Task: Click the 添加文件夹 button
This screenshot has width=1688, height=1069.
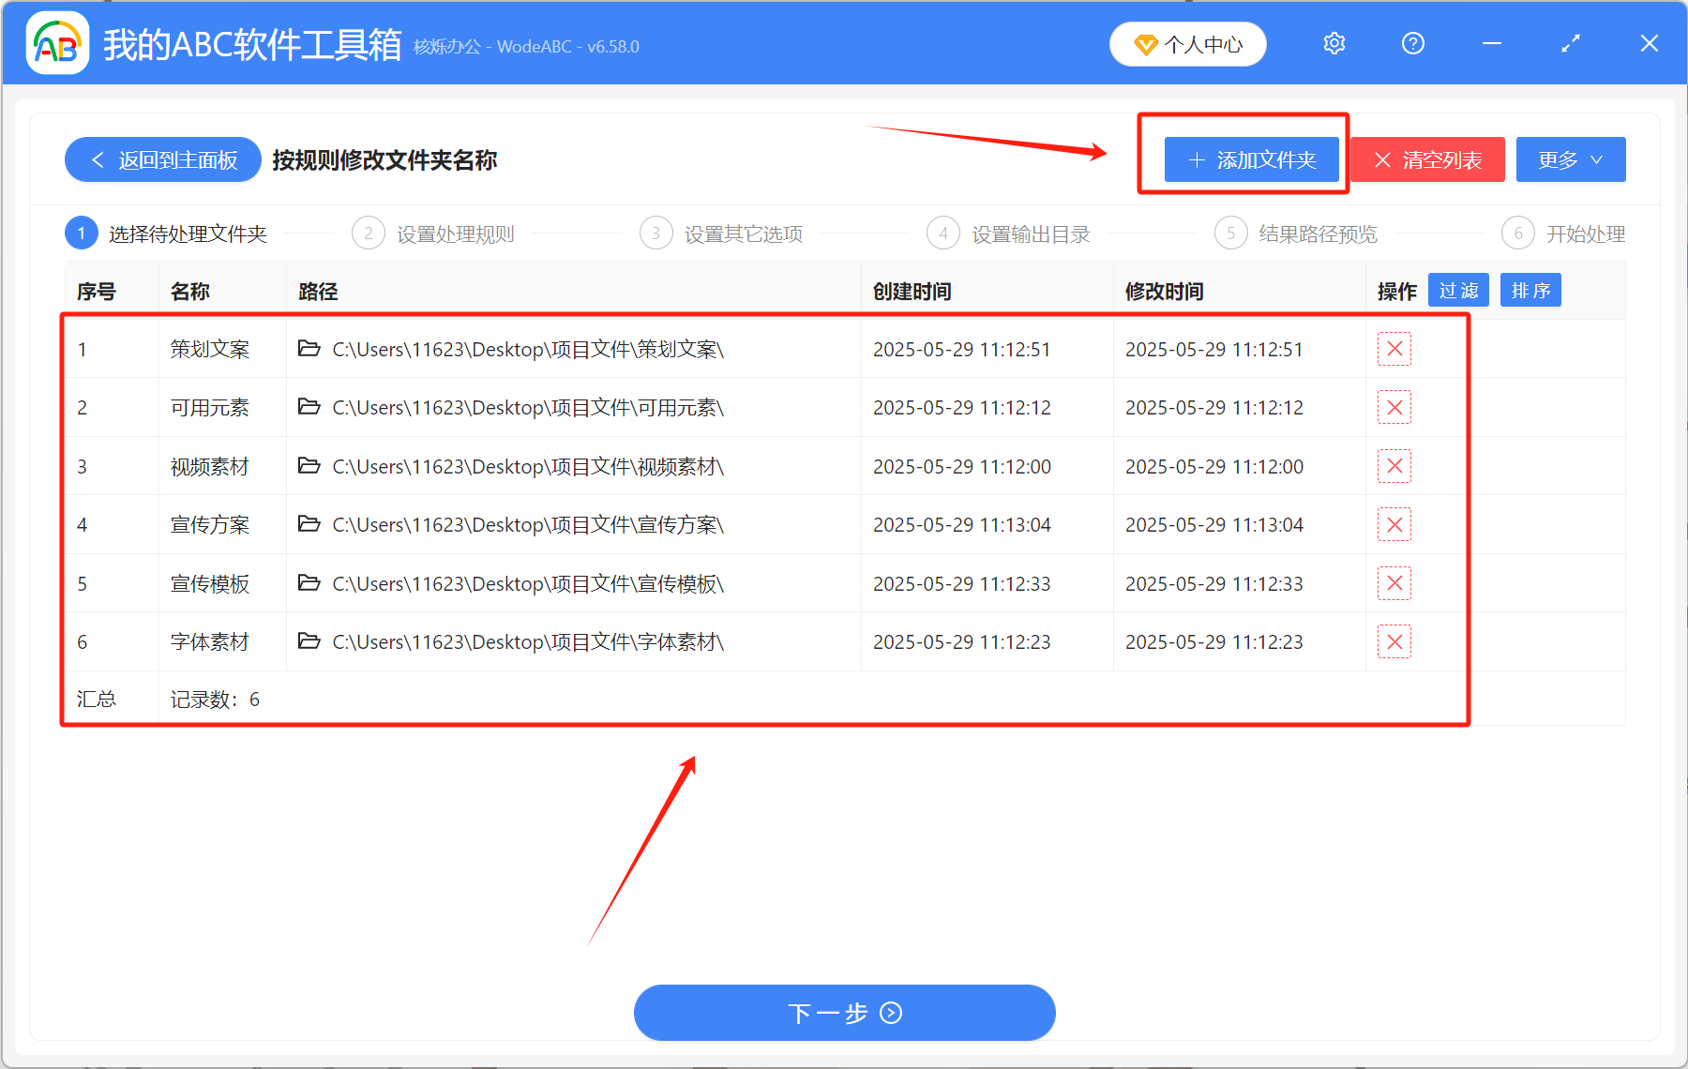Action: [1252, 159]
